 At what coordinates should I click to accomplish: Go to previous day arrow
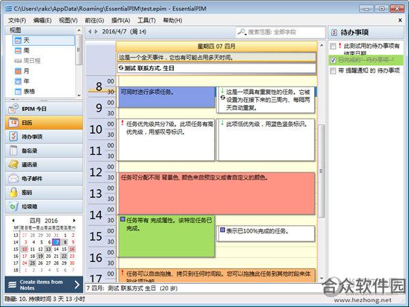pyautogui.click(x=90, y=31)
